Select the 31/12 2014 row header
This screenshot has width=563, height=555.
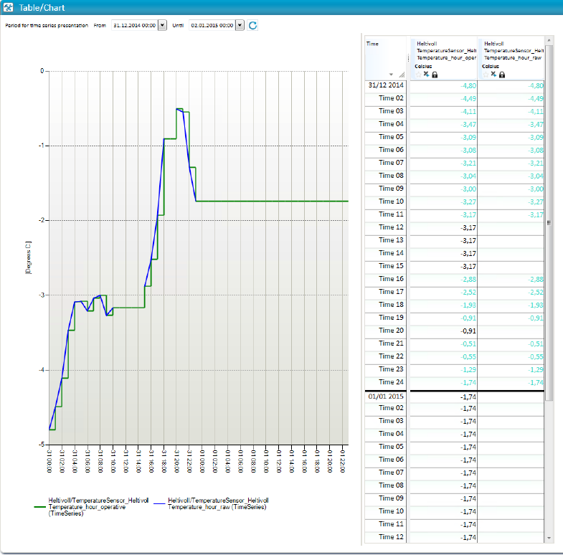pos(386,85)
